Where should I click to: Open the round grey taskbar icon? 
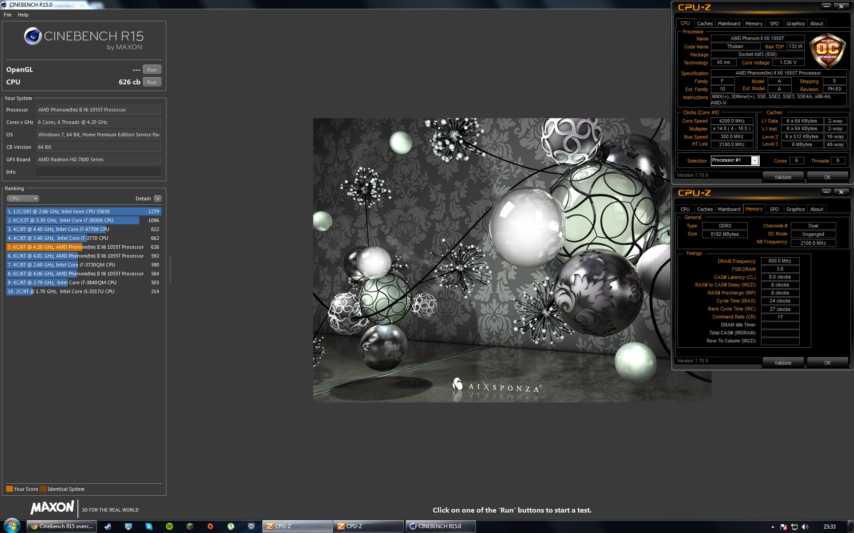pos(251,526)
